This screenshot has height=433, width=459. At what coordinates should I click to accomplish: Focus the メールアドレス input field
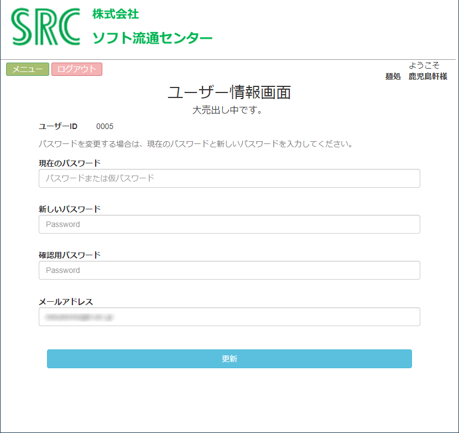pos(229,317)
